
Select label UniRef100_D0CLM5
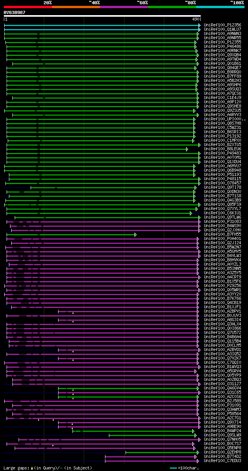[222, 345]
